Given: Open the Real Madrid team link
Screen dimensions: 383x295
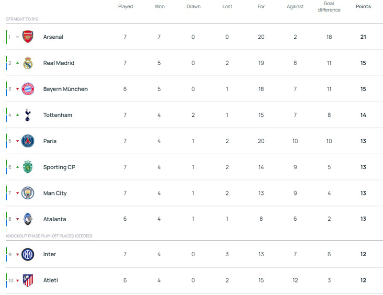Looking at the screenshot, I should click(x=58, y=63).
